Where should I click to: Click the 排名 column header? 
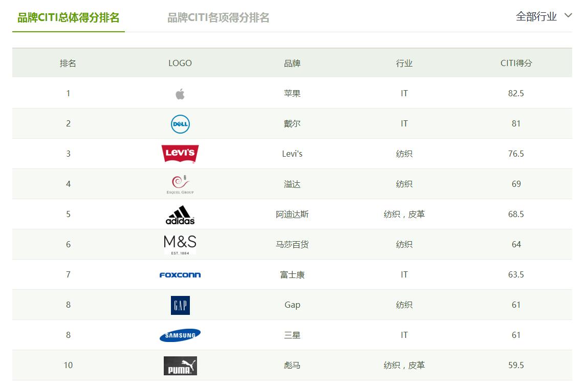tap(68, 63)
